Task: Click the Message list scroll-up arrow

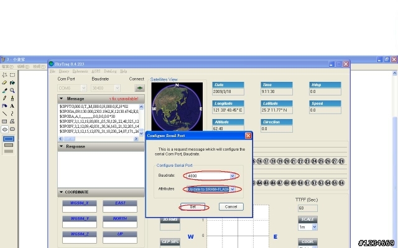Action: click(x=141, y=107)
